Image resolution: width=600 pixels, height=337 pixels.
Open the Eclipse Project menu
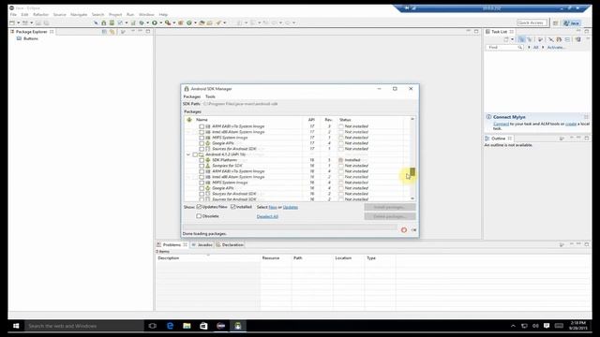(x=115, y=15)
